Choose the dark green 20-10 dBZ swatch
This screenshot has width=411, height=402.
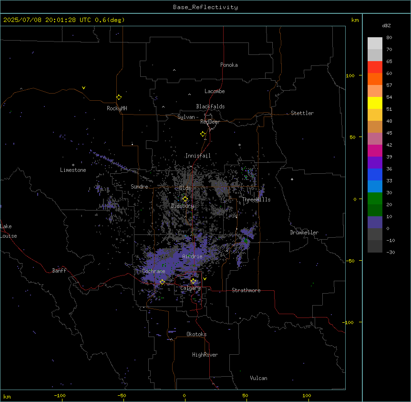375,211
